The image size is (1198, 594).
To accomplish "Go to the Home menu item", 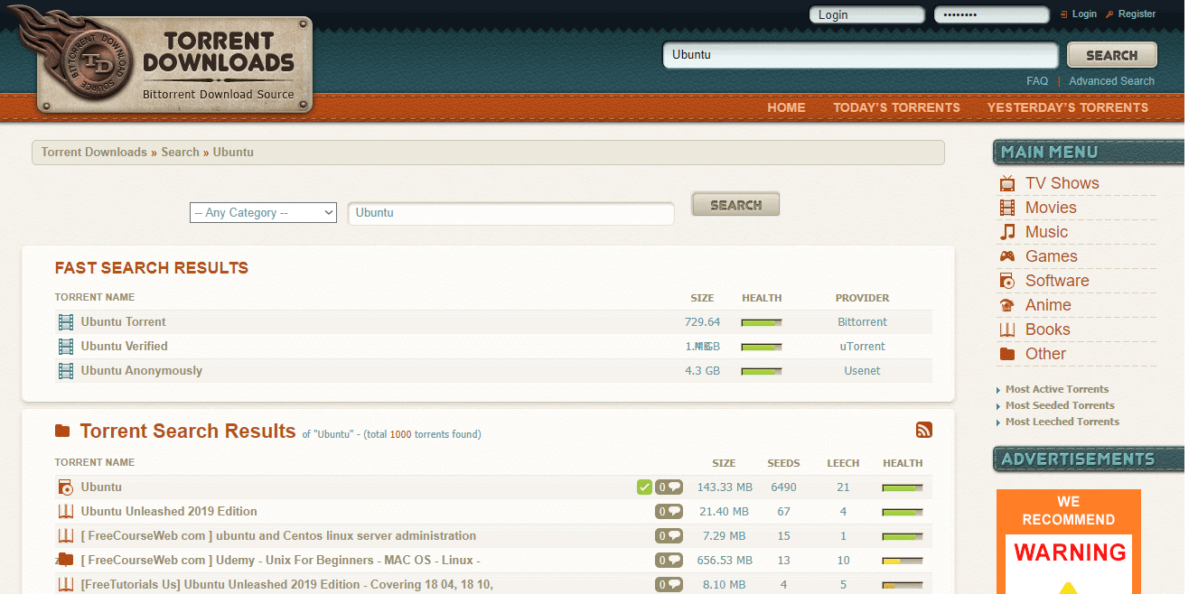I will [x=786, y=107].
